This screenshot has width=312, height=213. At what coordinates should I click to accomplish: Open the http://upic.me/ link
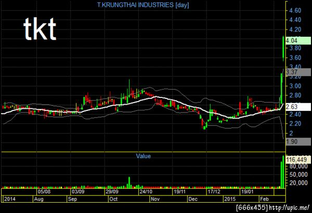[x=289, y=208]
